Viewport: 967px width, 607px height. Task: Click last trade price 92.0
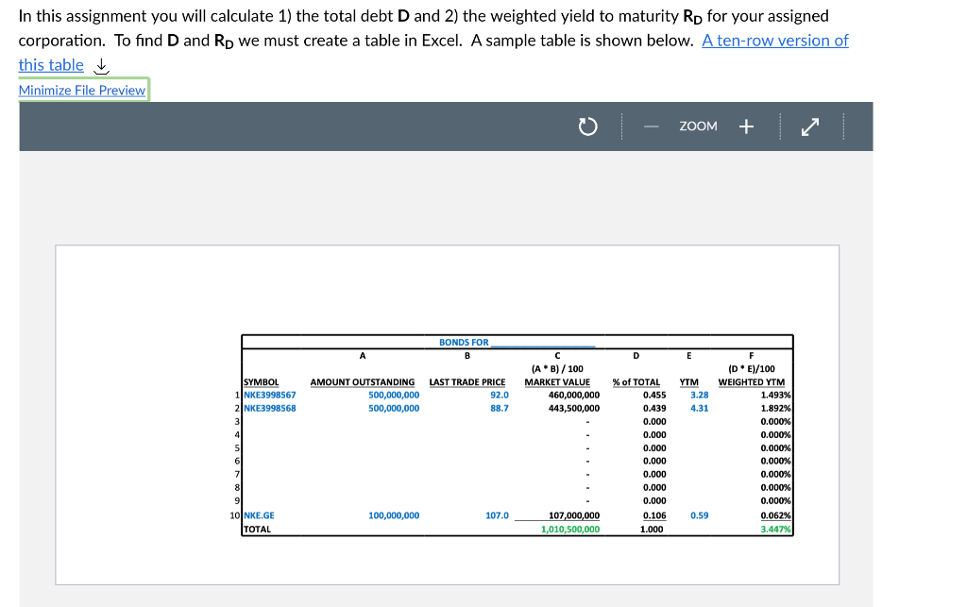click(x=499, y=395)
